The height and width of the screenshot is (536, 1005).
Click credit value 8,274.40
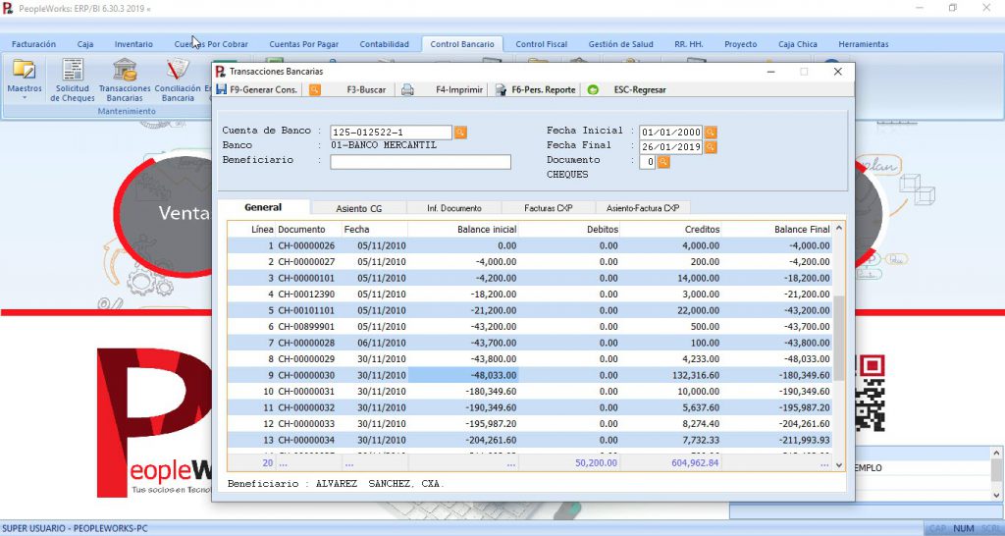tap(701, 424)
